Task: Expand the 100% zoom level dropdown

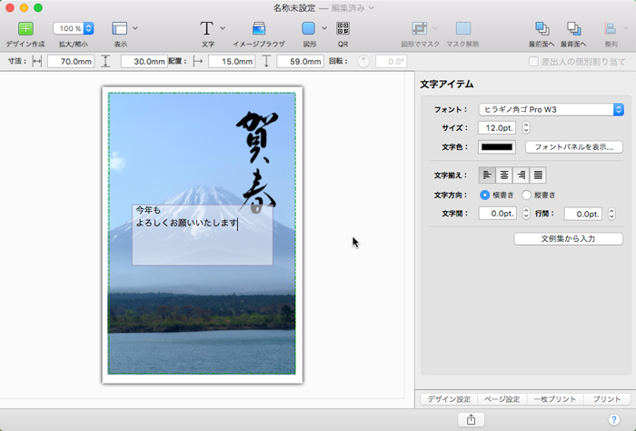Action: (88, 29)
